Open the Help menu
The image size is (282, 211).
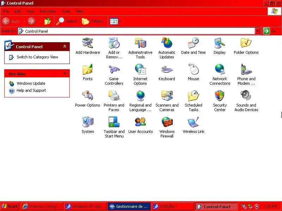(79, 11)
